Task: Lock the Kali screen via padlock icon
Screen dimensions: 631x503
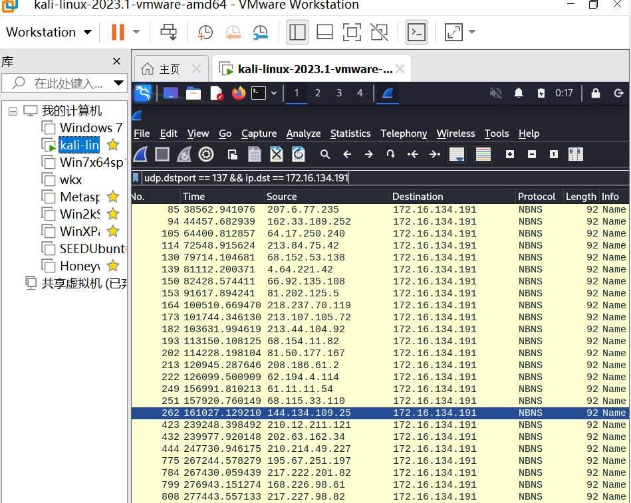Action: [596, 93]
